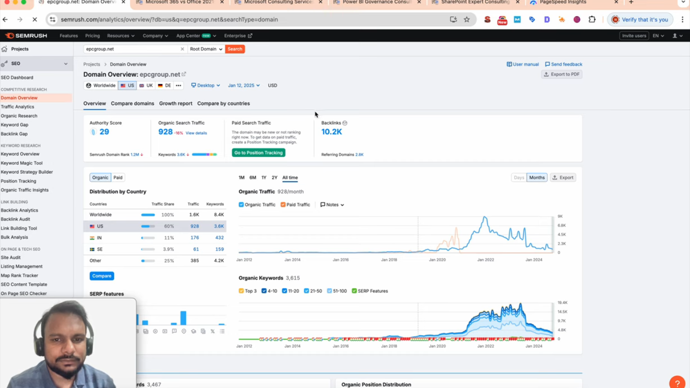Click the FAQ speech bubble SERP icon
This screenshot has width=690, height=388.
point(174,331)
